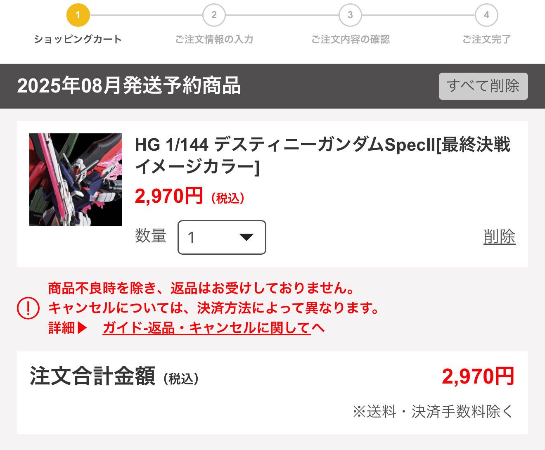
Task: Click the step 1 shopping cart circle
Action: [78, 15]
